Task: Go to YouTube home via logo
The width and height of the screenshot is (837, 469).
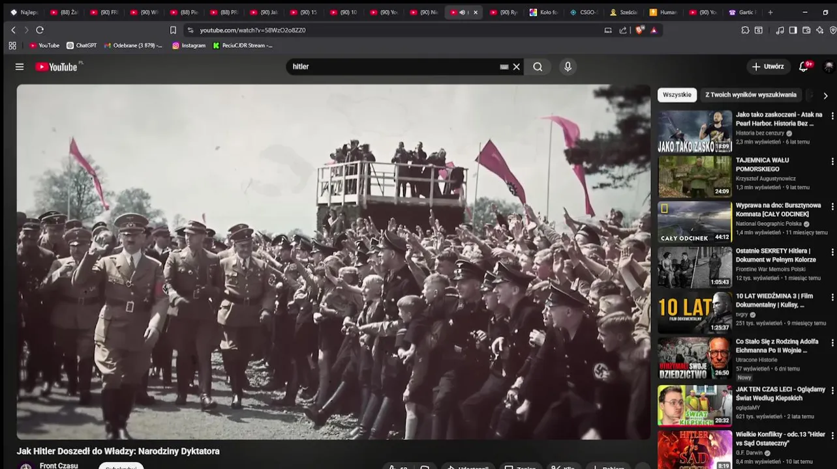Action: 56,66
